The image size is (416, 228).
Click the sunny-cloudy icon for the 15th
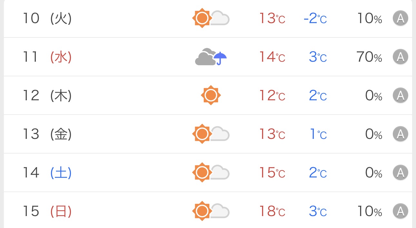point(211,211)
